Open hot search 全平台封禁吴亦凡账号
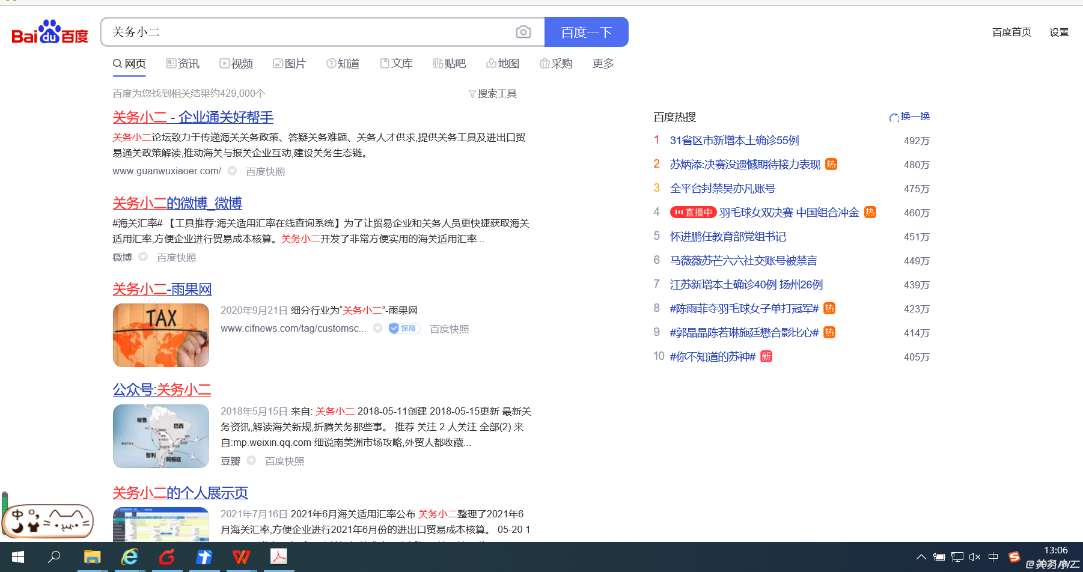Viewport: 1083px width, 572px height. (x=722, y=189)
